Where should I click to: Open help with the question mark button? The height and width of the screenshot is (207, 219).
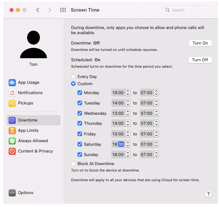pos(208,194)
